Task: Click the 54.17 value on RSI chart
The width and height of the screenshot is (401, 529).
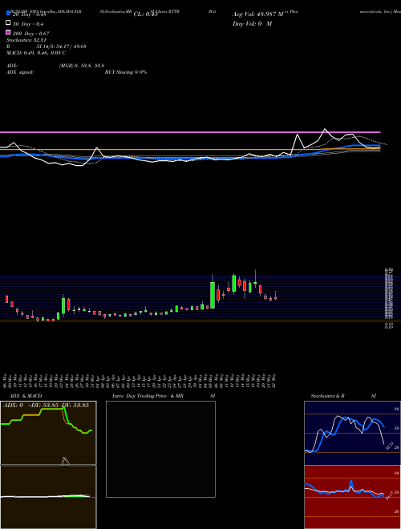Action: click(x=390, y=495)
